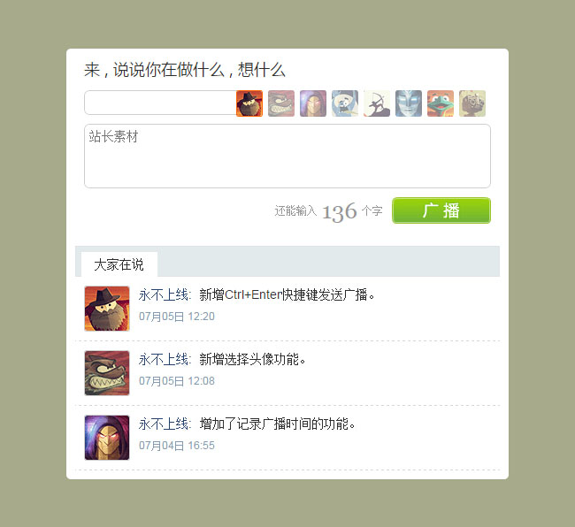Focus the message textarea with 站长素材
This screenshot has height=527, width=575.
click(x=287, y=157)
